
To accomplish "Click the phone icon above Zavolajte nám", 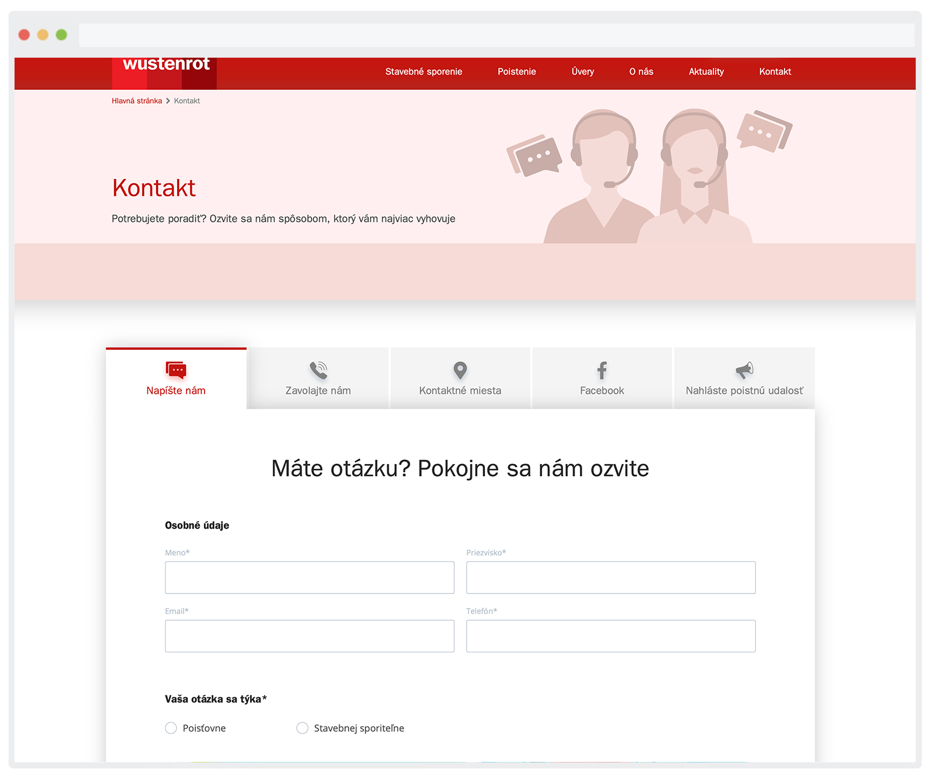I will 318,370.
